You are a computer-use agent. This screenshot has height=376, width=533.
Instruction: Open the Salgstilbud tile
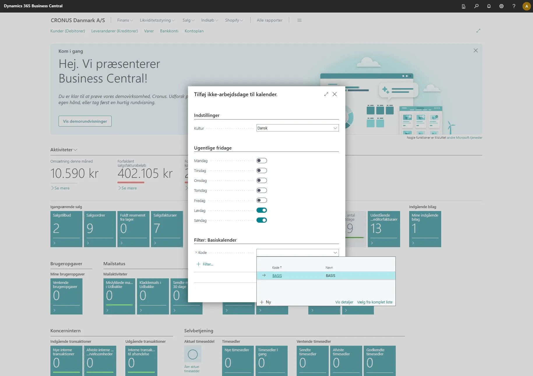coord(66,229)
